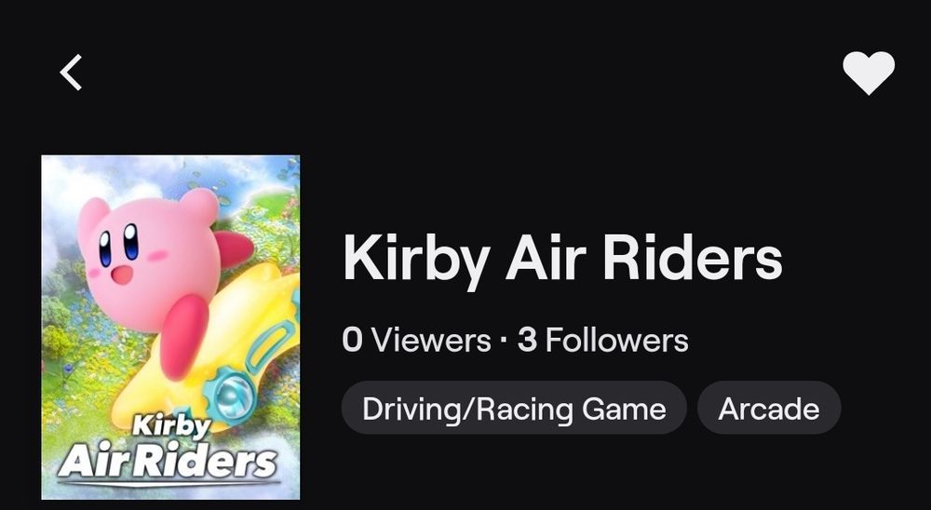Click the word Viewers in stats line
The height and width of the screenshot is (510, 931).
coord(432,341)
